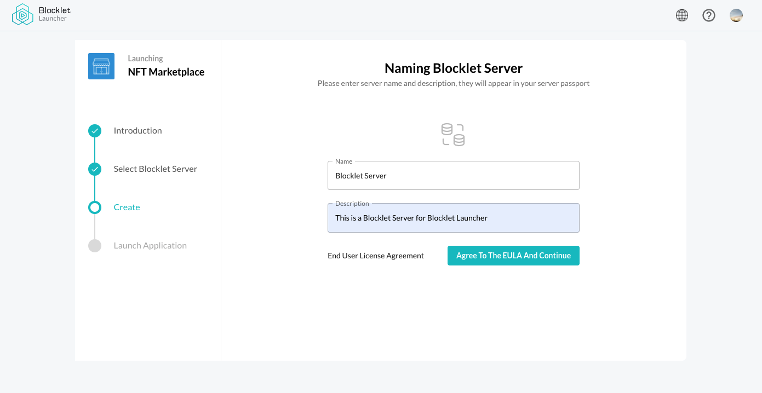762x393 pixels.
Task: Click the Select Blocklet Server checkmark circle
Action: 95,169
